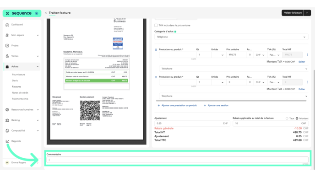Open three-dot menu of first product row

point(307,54)
